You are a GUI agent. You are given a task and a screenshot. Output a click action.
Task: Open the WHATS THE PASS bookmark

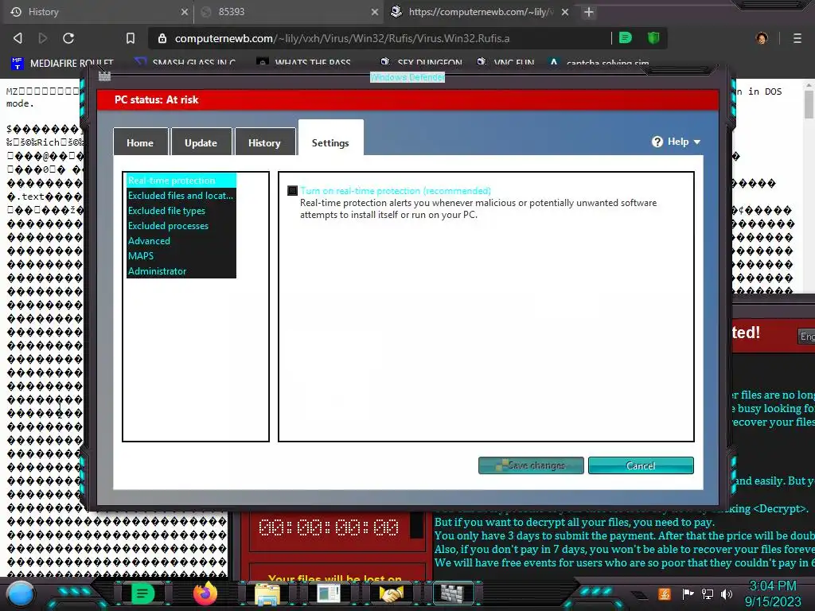[x=304, y=64]
